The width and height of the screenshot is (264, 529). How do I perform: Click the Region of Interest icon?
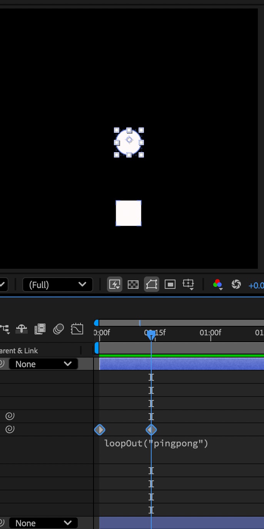pyautogui.click(x=170, y=285)
